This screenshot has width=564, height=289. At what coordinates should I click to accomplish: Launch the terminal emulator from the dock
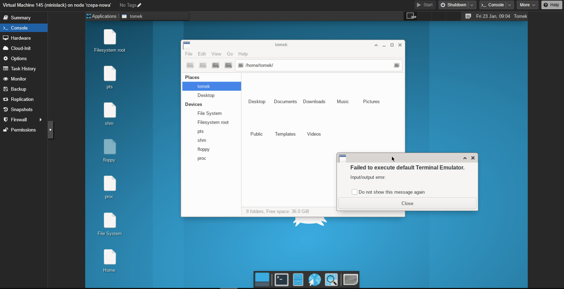pyautogui.click(x=281, y=280)
